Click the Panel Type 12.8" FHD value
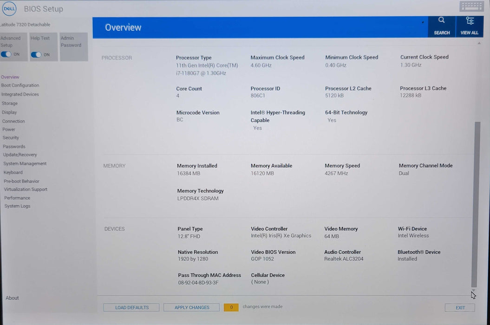Screen dimensions: 490x325 tap(189, 236)
